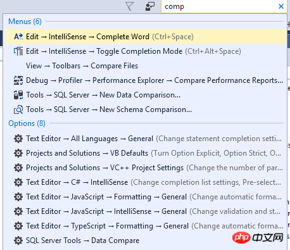Open the send feedback icon

pyautogui.click(x=150, y=6)
